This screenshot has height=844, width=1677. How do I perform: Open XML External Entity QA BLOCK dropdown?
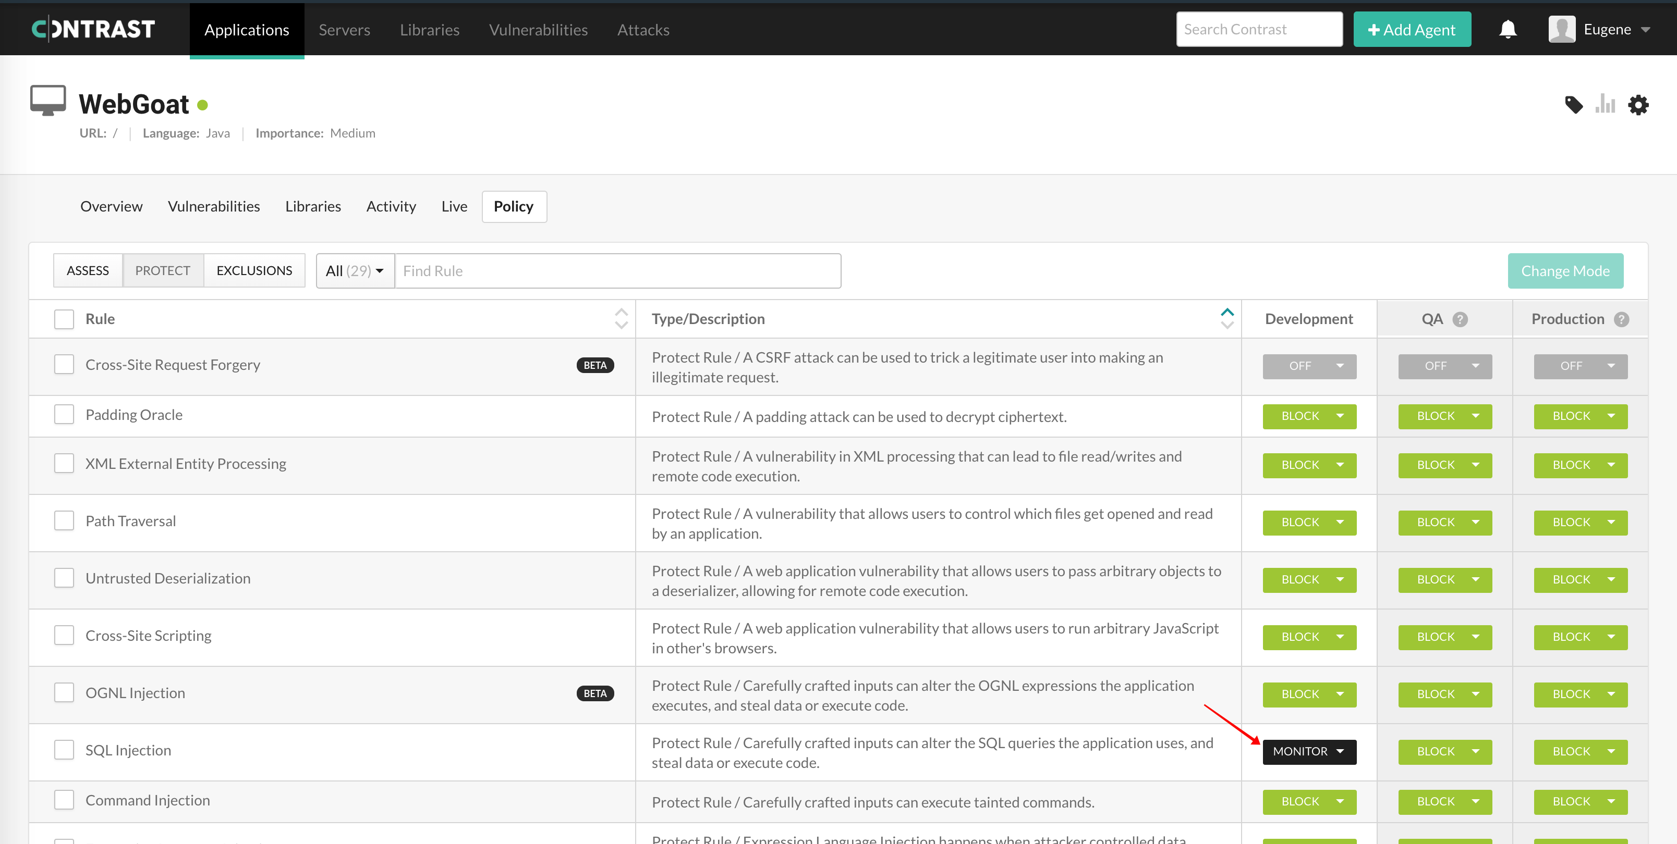click(x=1444, y=466)
